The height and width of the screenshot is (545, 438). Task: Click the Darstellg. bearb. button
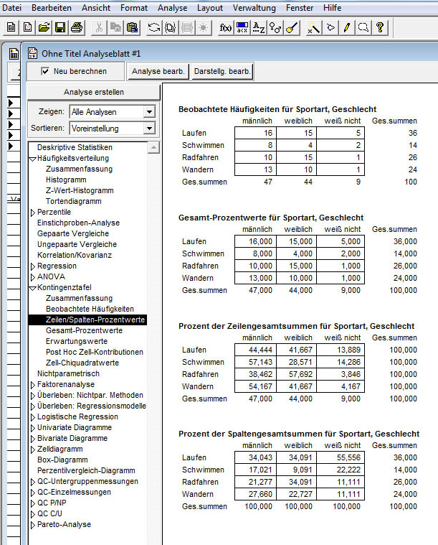point(222,71)
